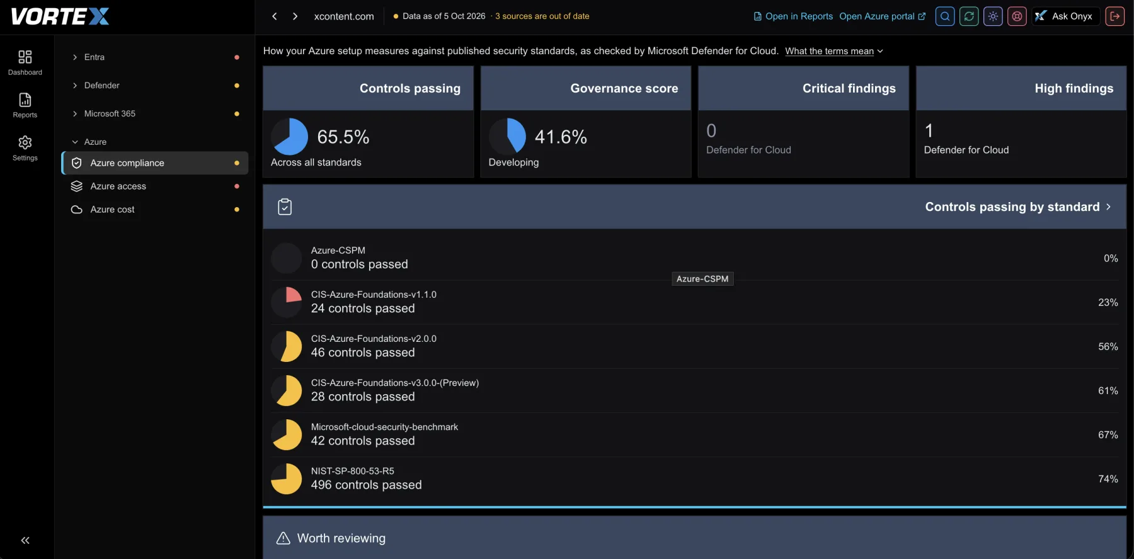Open the Dashboard sidebar icon

pyautogui.click(x=25, y=63)
